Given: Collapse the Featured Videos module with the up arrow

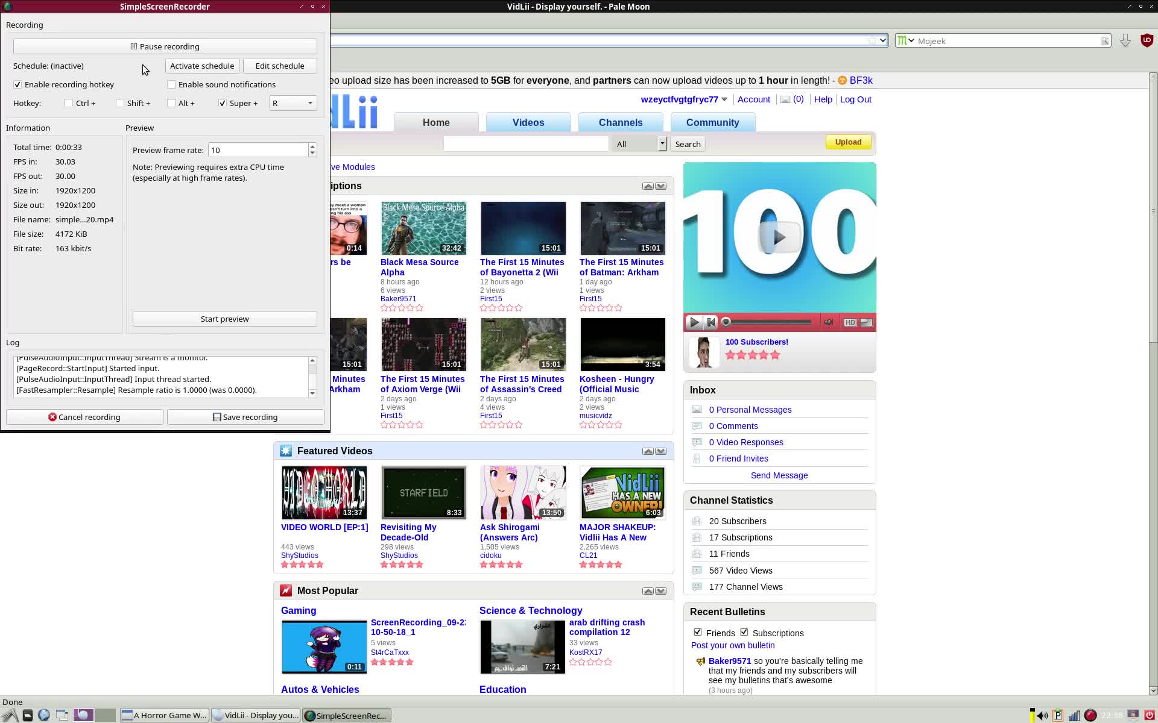Looking at the screenshot, I should (648, 451).
